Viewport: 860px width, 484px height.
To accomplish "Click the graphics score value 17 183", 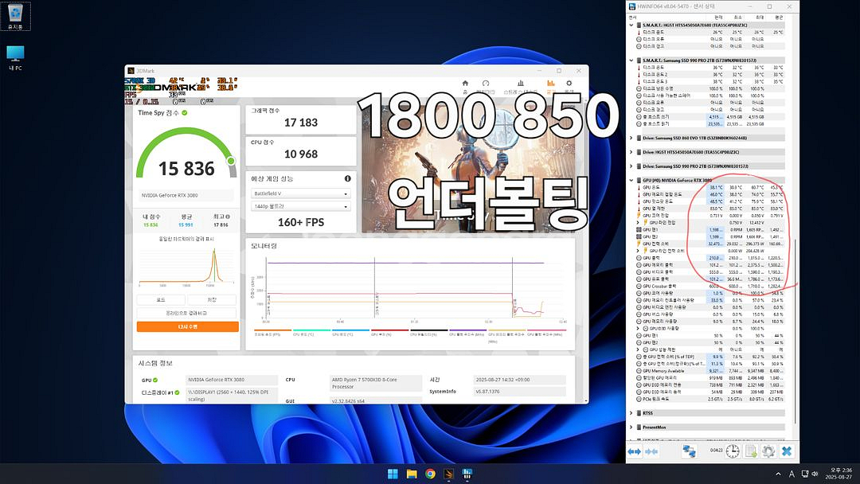I will (x=300, y=123).
